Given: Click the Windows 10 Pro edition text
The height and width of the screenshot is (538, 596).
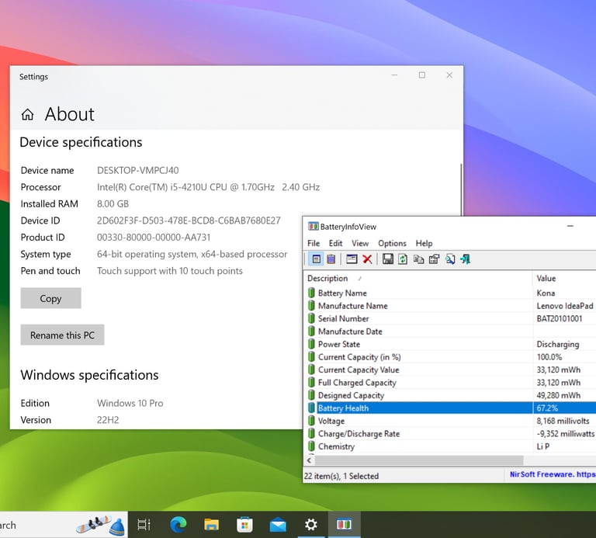Looking at the screenshot, I should 130,403.
